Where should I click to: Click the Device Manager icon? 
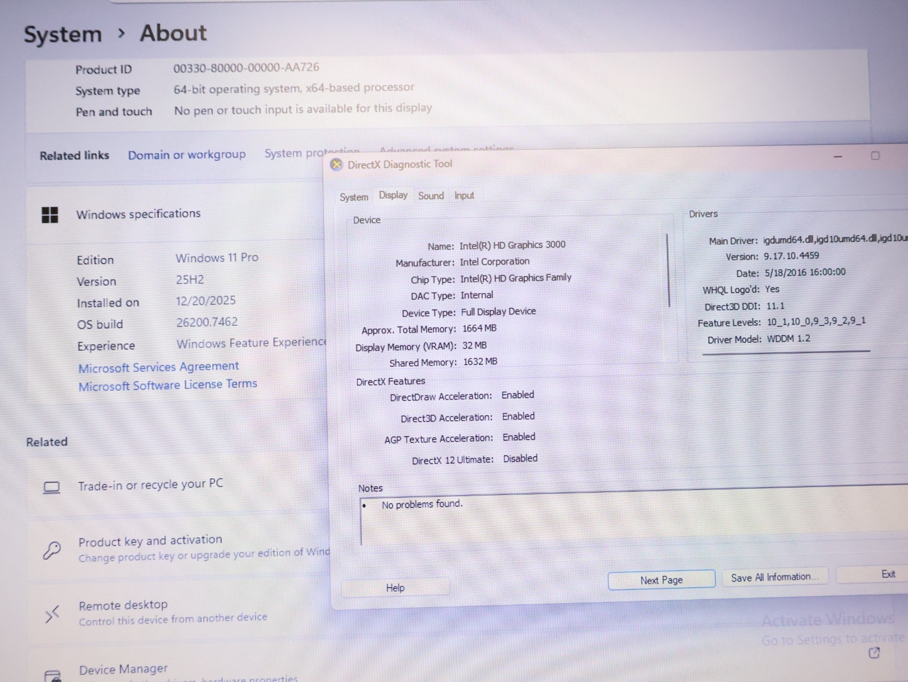53,676
